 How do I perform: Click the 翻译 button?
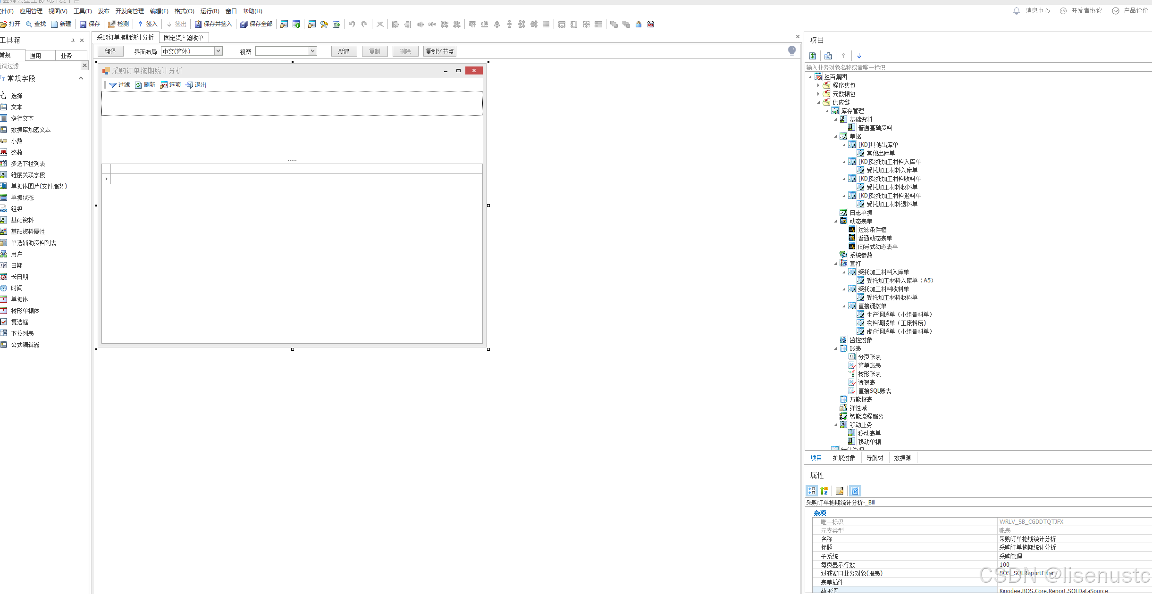110,51
